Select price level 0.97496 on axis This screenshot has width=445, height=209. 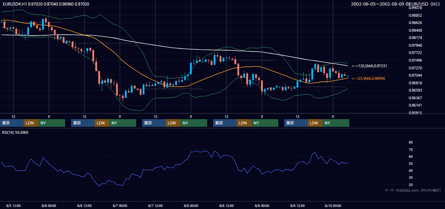point(415,60)
